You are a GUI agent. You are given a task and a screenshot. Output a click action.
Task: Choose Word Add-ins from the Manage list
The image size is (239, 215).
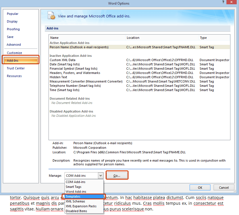[84, 192]
